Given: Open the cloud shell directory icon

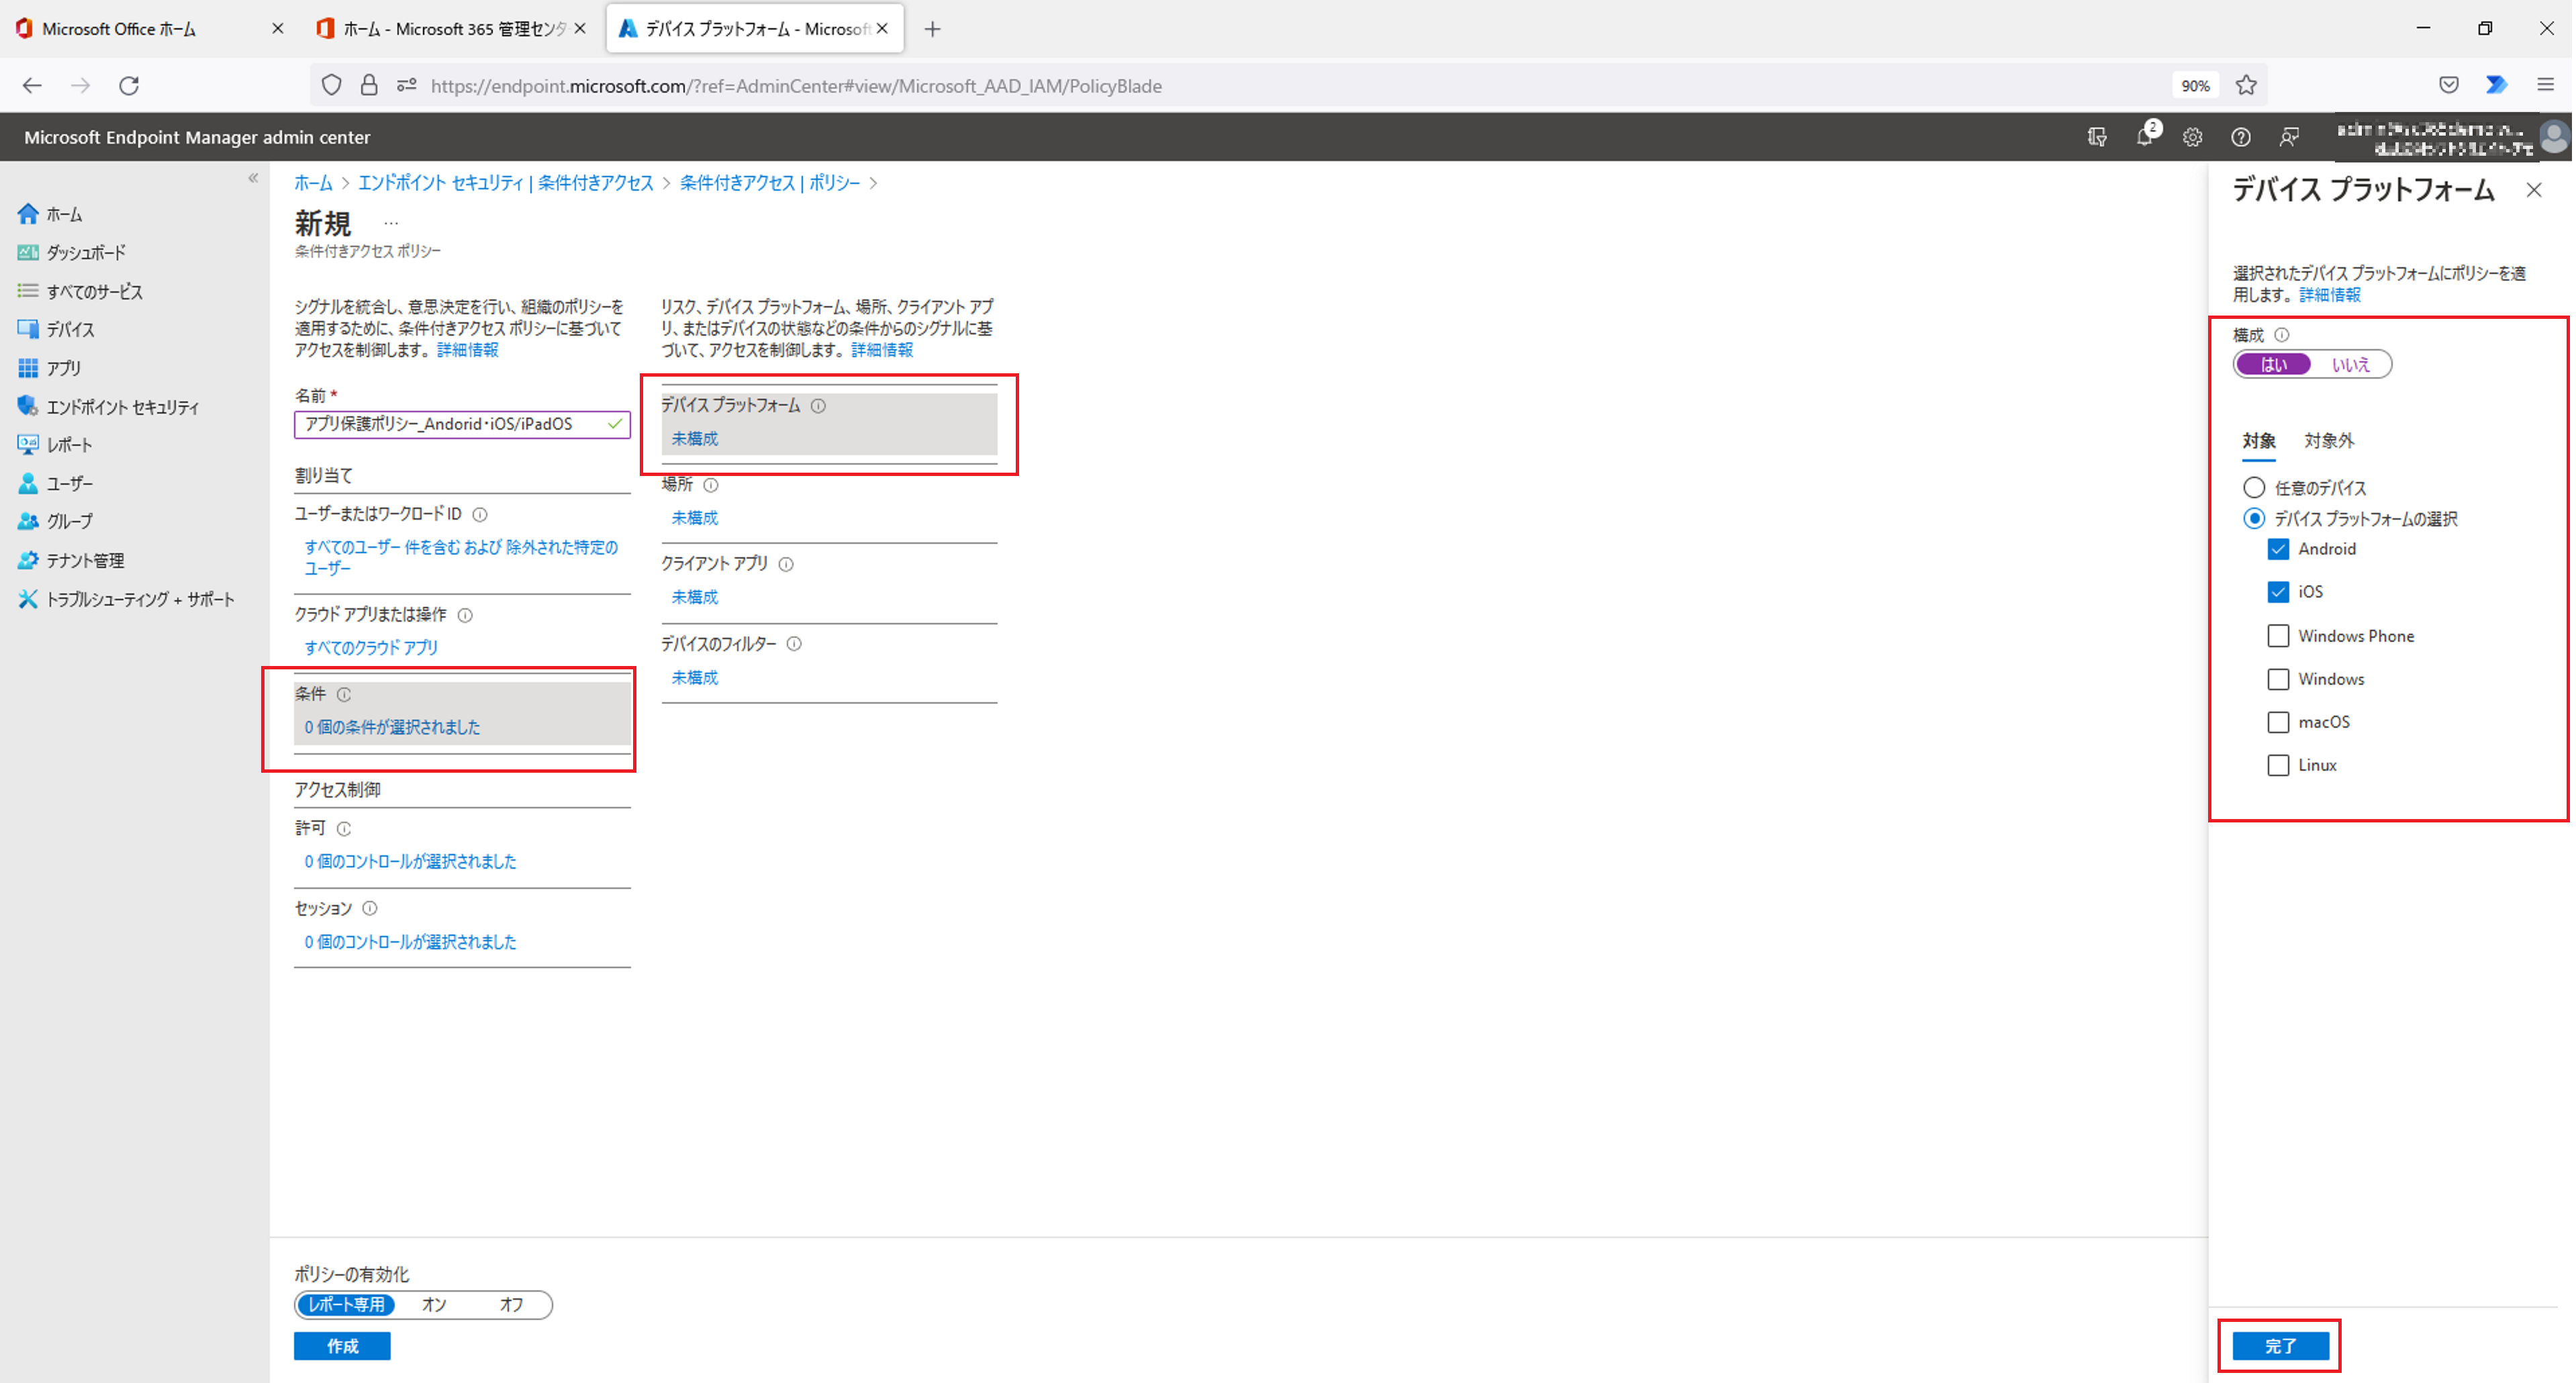Looking at the screenshot, I should tap(2097, 137).
